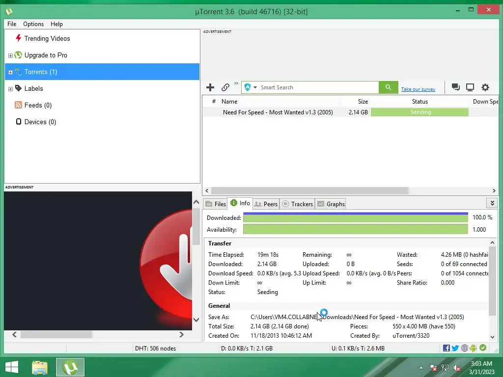The width and height of the screenshot is (503, 377).
Task: Click the upload speed U: 0.1 KB/s status
Action: tap(358, 349)
